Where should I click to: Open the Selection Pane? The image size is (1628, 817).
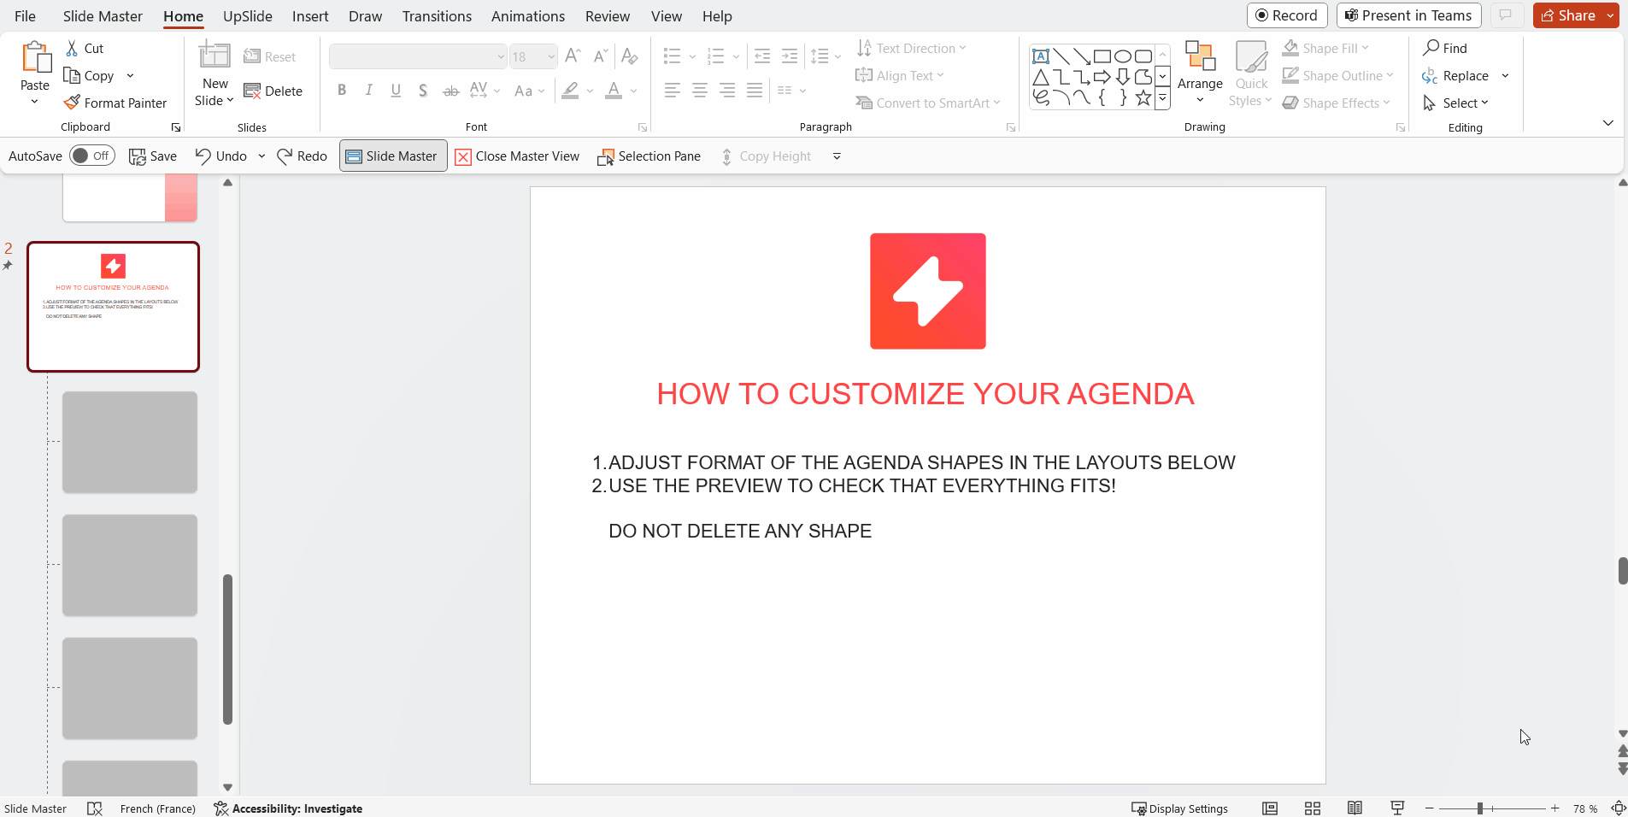(x=649, y=156)
